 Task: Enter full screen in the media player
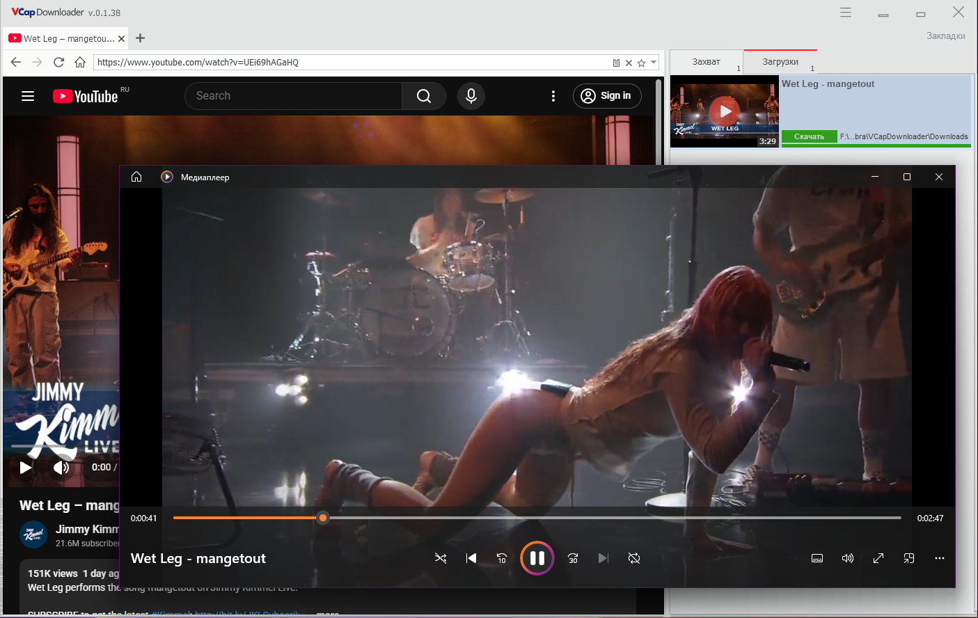[x=878, y=558]
